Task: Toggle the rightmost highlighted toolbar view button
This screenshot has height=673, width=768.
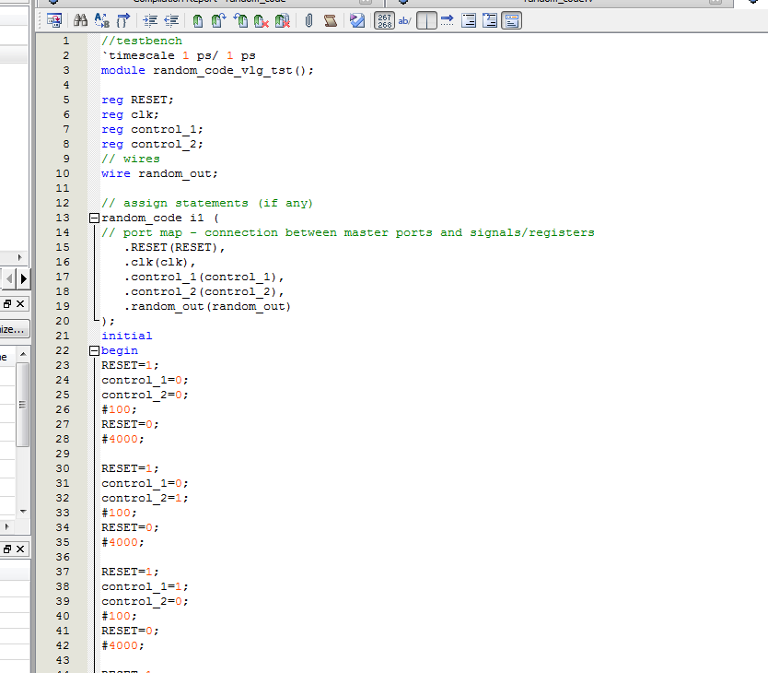Action: (x=511, y=20)
